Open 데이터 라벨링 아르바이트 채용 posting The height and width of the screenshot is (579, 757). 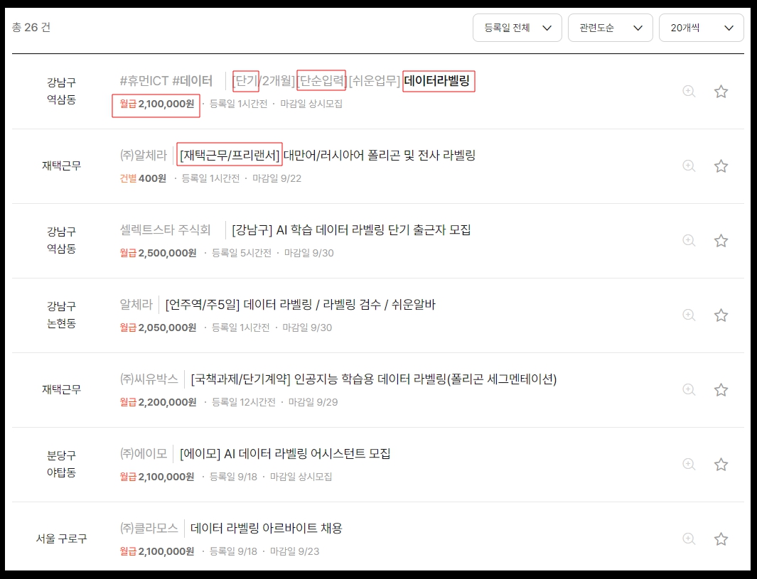point(266,529)
